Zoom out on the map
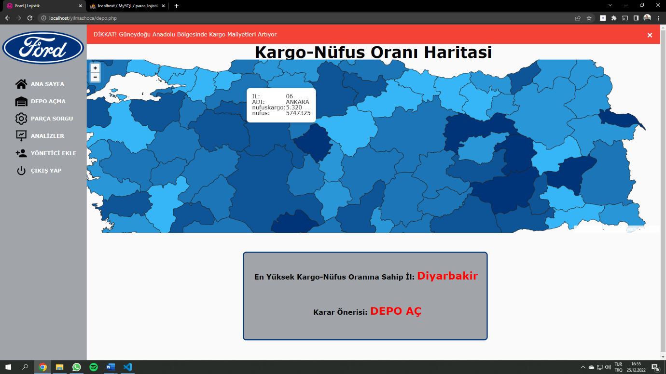666x374 pixels. point(95,77)
